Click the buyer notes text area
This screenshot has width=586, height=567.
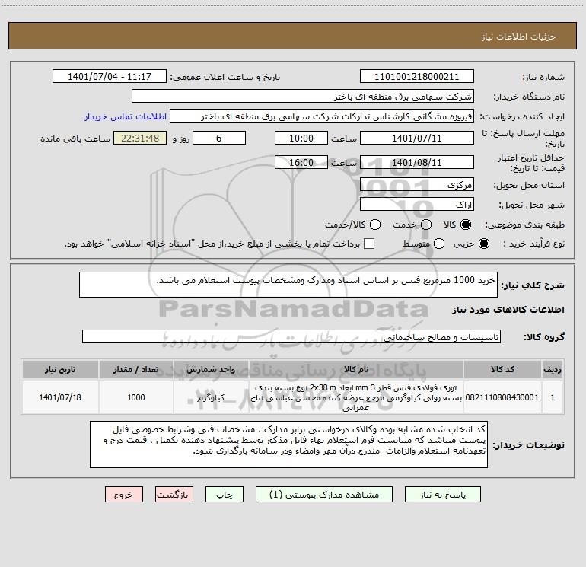288,444
